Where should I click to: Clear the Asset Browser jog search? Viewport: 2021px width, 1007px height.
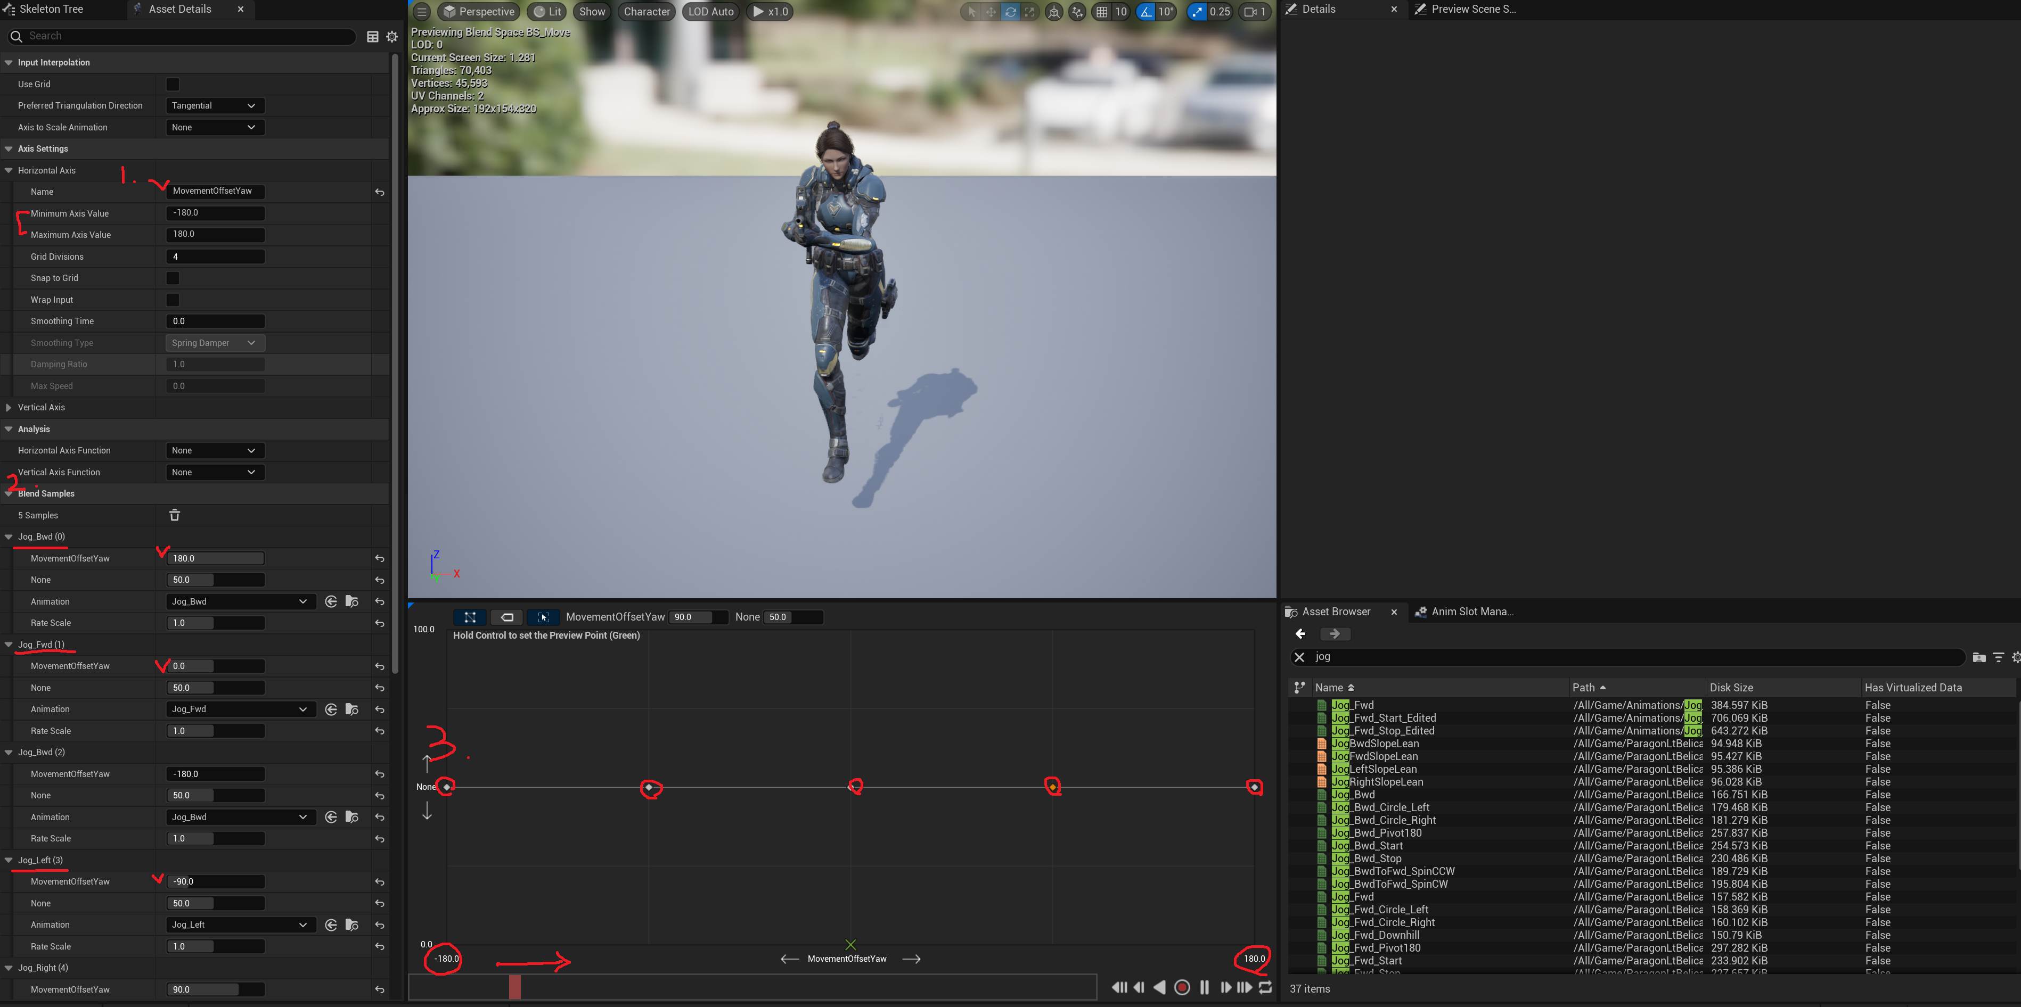tap(1299, 657)
